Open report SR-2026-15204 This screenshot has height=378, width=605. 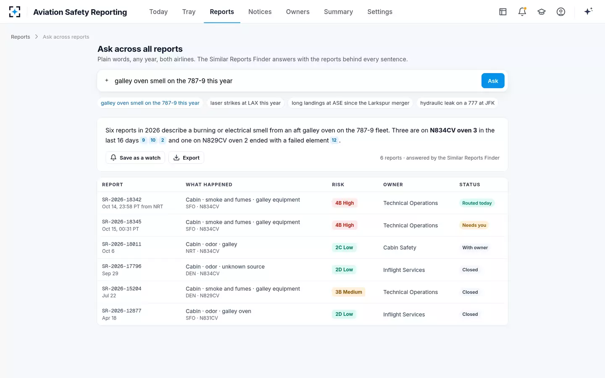pos(302,292)
